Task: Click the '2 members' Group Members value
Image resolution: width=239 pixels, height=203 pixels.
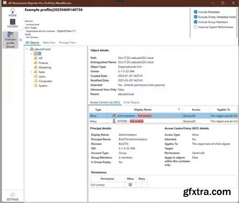Action: 126,158
